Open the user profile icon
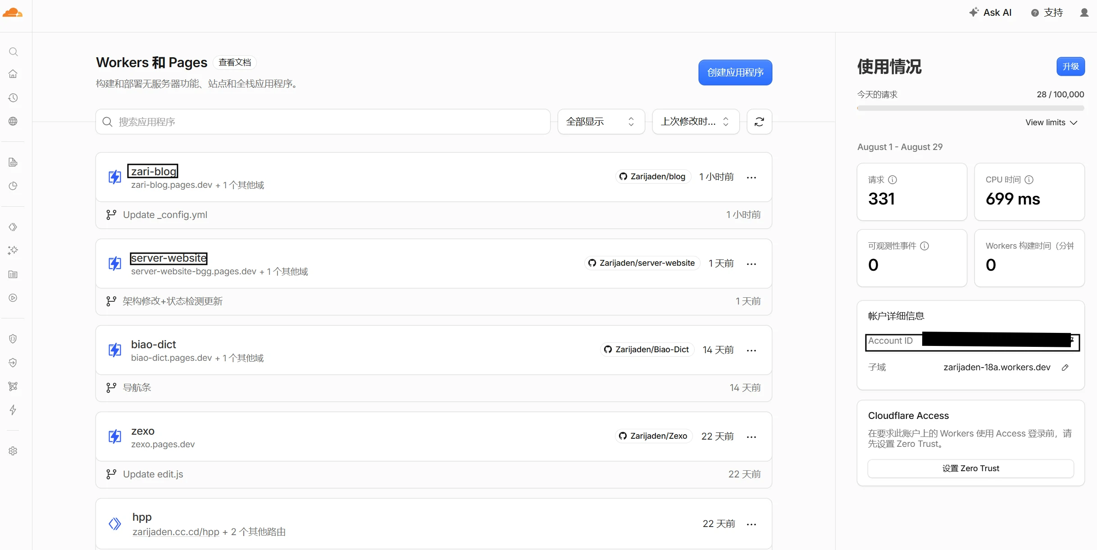1097x550 pixels. pyautogui.click(x=1084, y=13)
